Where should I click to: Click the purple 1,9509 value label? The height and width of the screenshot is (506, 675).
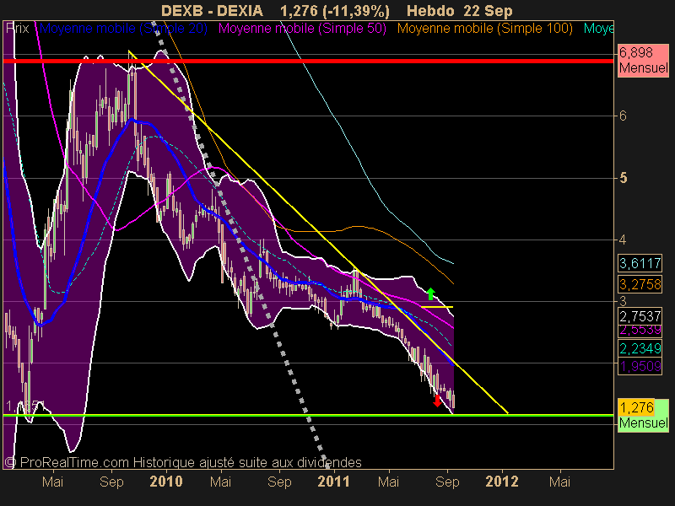[x=640, y=367]
